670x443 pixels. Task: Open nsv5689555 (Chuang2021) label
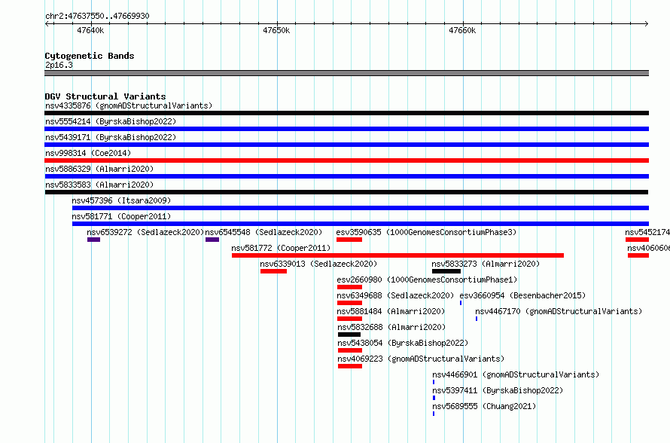pyautogui.click(x=484, y=406)
